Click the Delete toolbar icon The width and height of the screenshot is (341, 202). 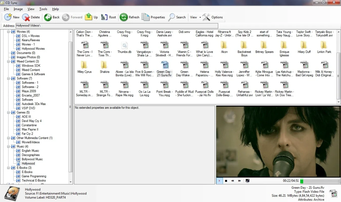[26, 17]
